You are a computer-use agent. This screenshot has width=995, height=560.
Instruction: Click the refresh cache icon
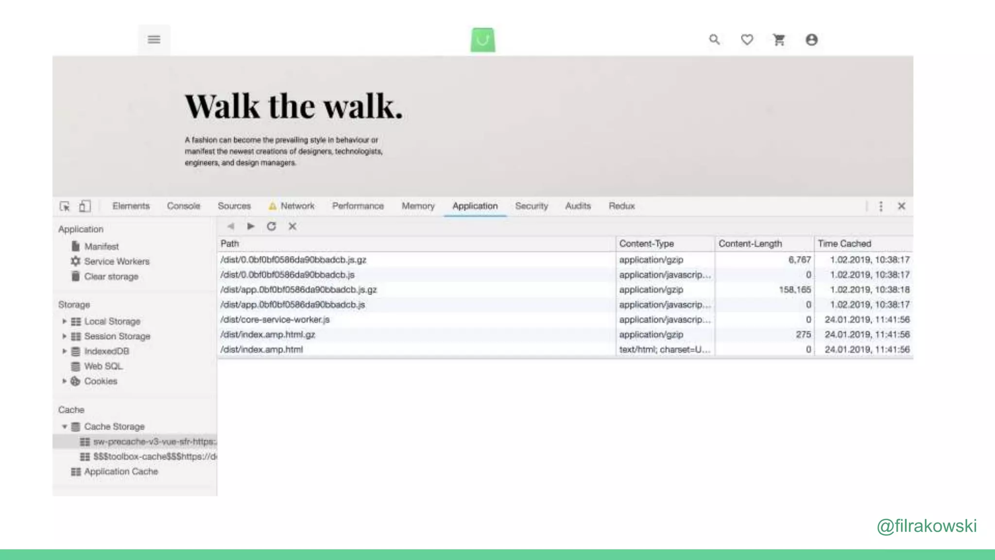[x=271, y=226]
